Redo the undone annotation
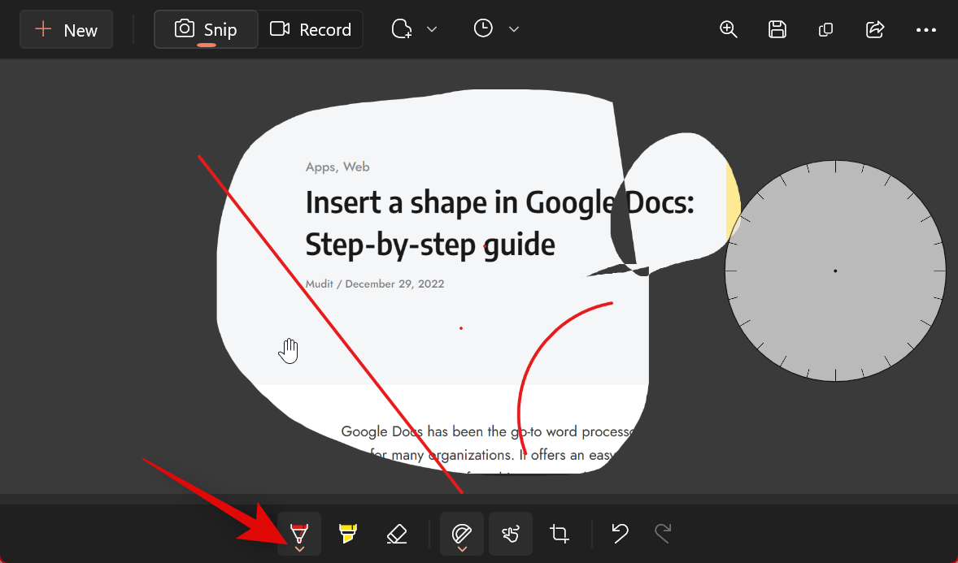This screenshot has width=958, height=563. [664, 533]
